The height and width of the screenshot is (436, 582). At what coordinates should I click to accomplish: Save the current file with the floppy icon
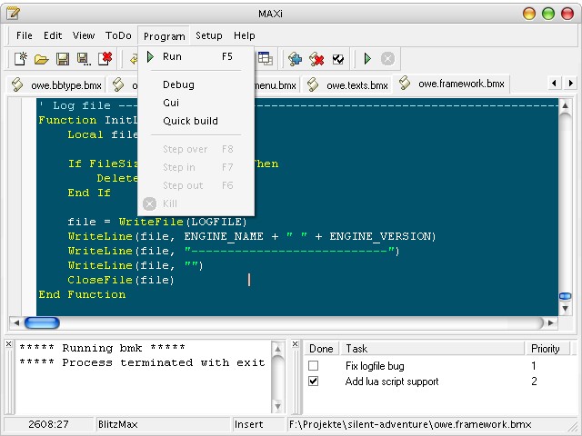pyautogui.click(x=63, y=59)
